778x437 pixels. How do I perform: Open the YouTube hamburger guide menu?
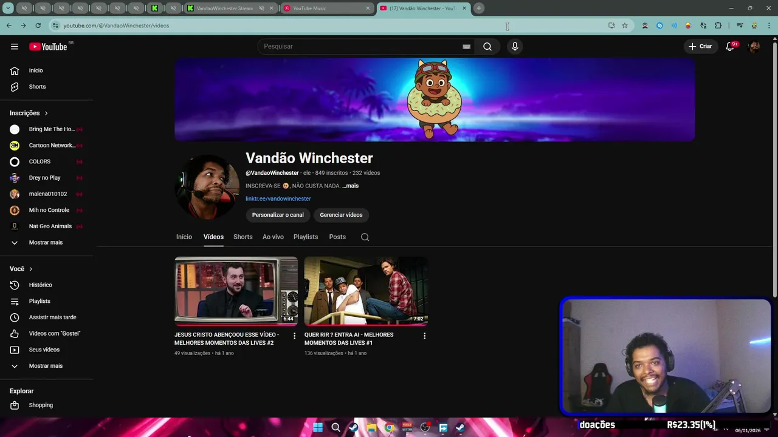(x=15, y=47)
